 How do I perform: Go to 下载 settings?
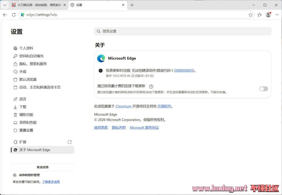point(43,107)
